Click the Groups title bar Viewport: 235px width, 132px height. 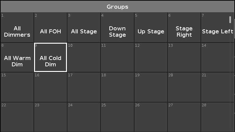[x=117, y=7]
